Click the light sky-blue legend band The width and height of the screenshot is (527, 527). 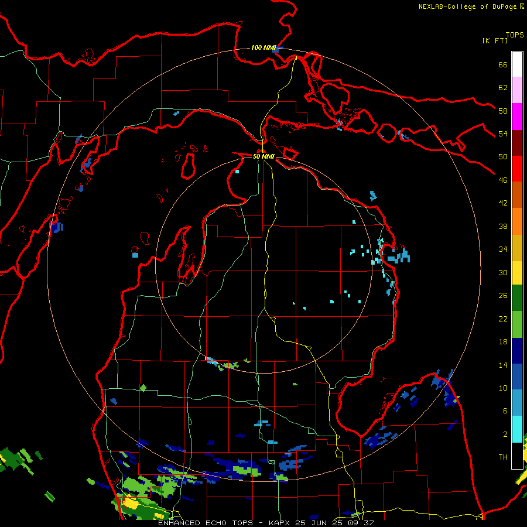coord(517,403)
